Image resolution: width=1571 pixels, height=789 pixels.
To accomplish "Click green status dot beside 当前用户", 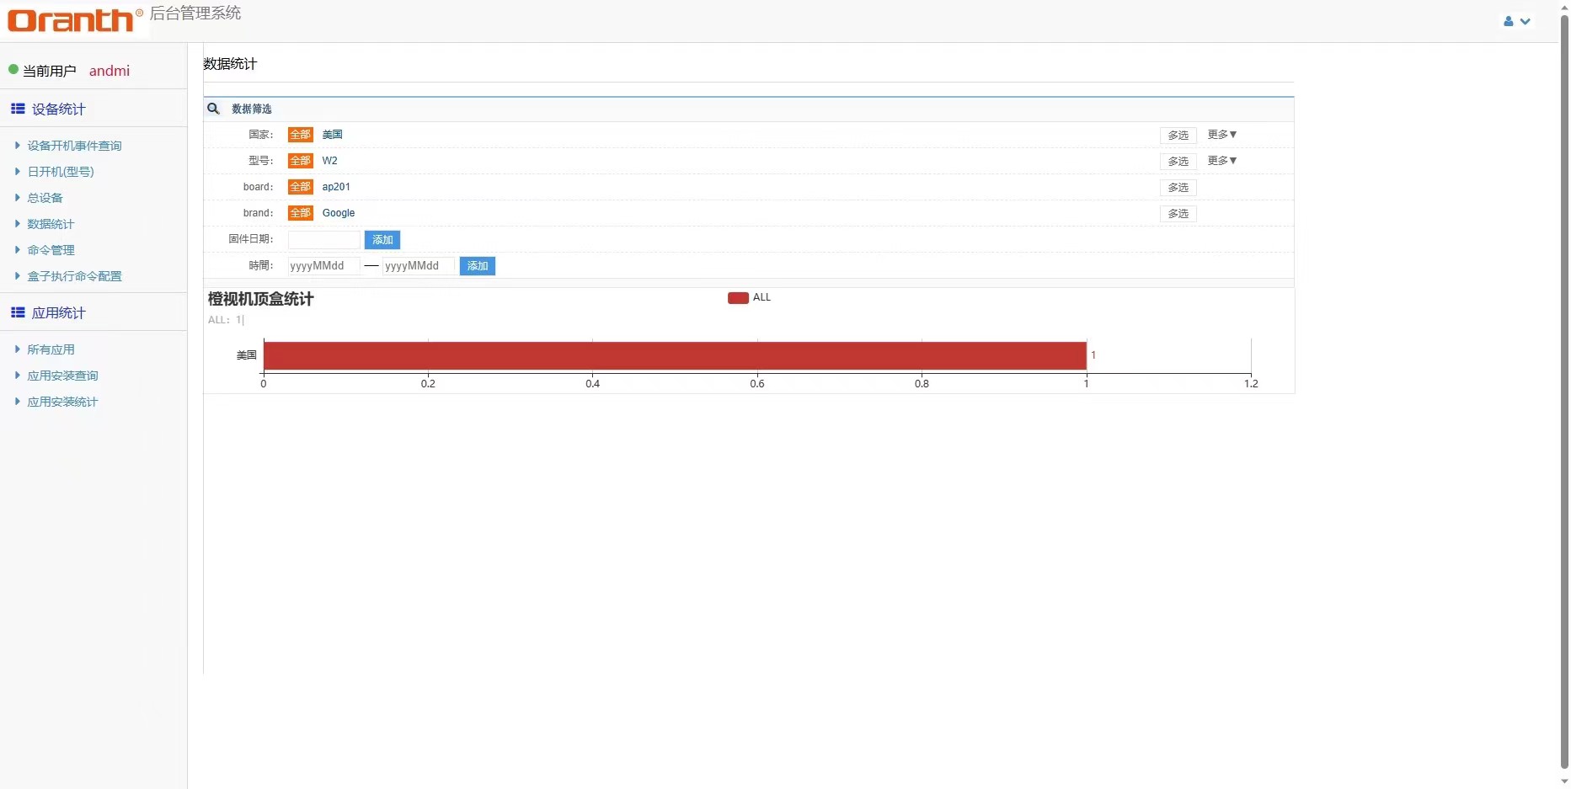I will [x=13, y=70].
